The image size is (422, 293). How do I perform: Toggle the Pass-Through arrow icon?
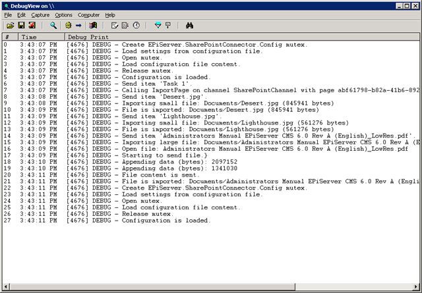78,25
